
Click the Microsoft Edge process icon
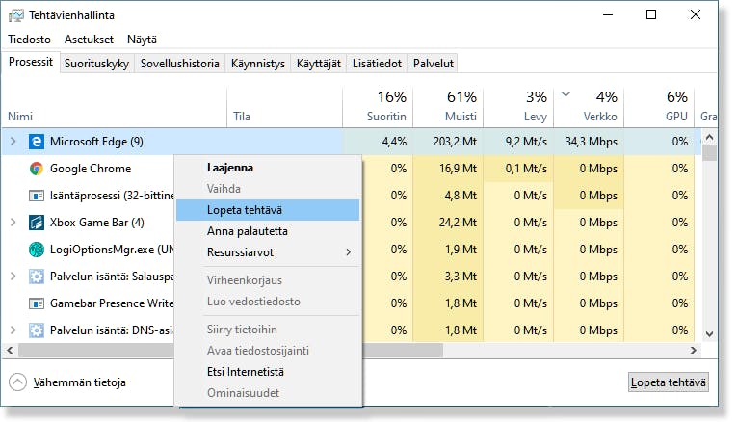tap(37, 142)
